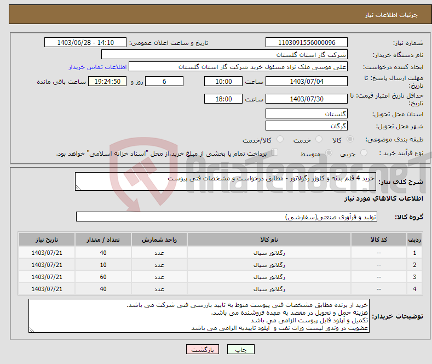Select the کالا radio button

(350, 139)
